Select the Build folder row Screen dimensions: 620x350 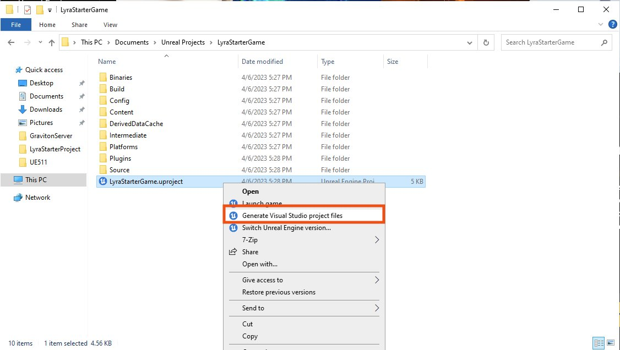(x=261, y=89)
